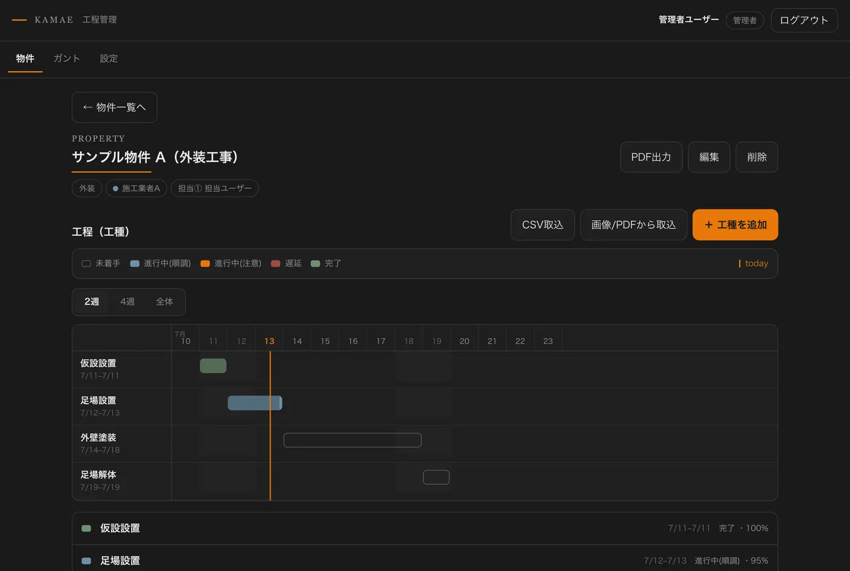Click the PDF出力 button
Image resolution: width=850 pixels, height=571 pixels.
click(x=651, y=157)
